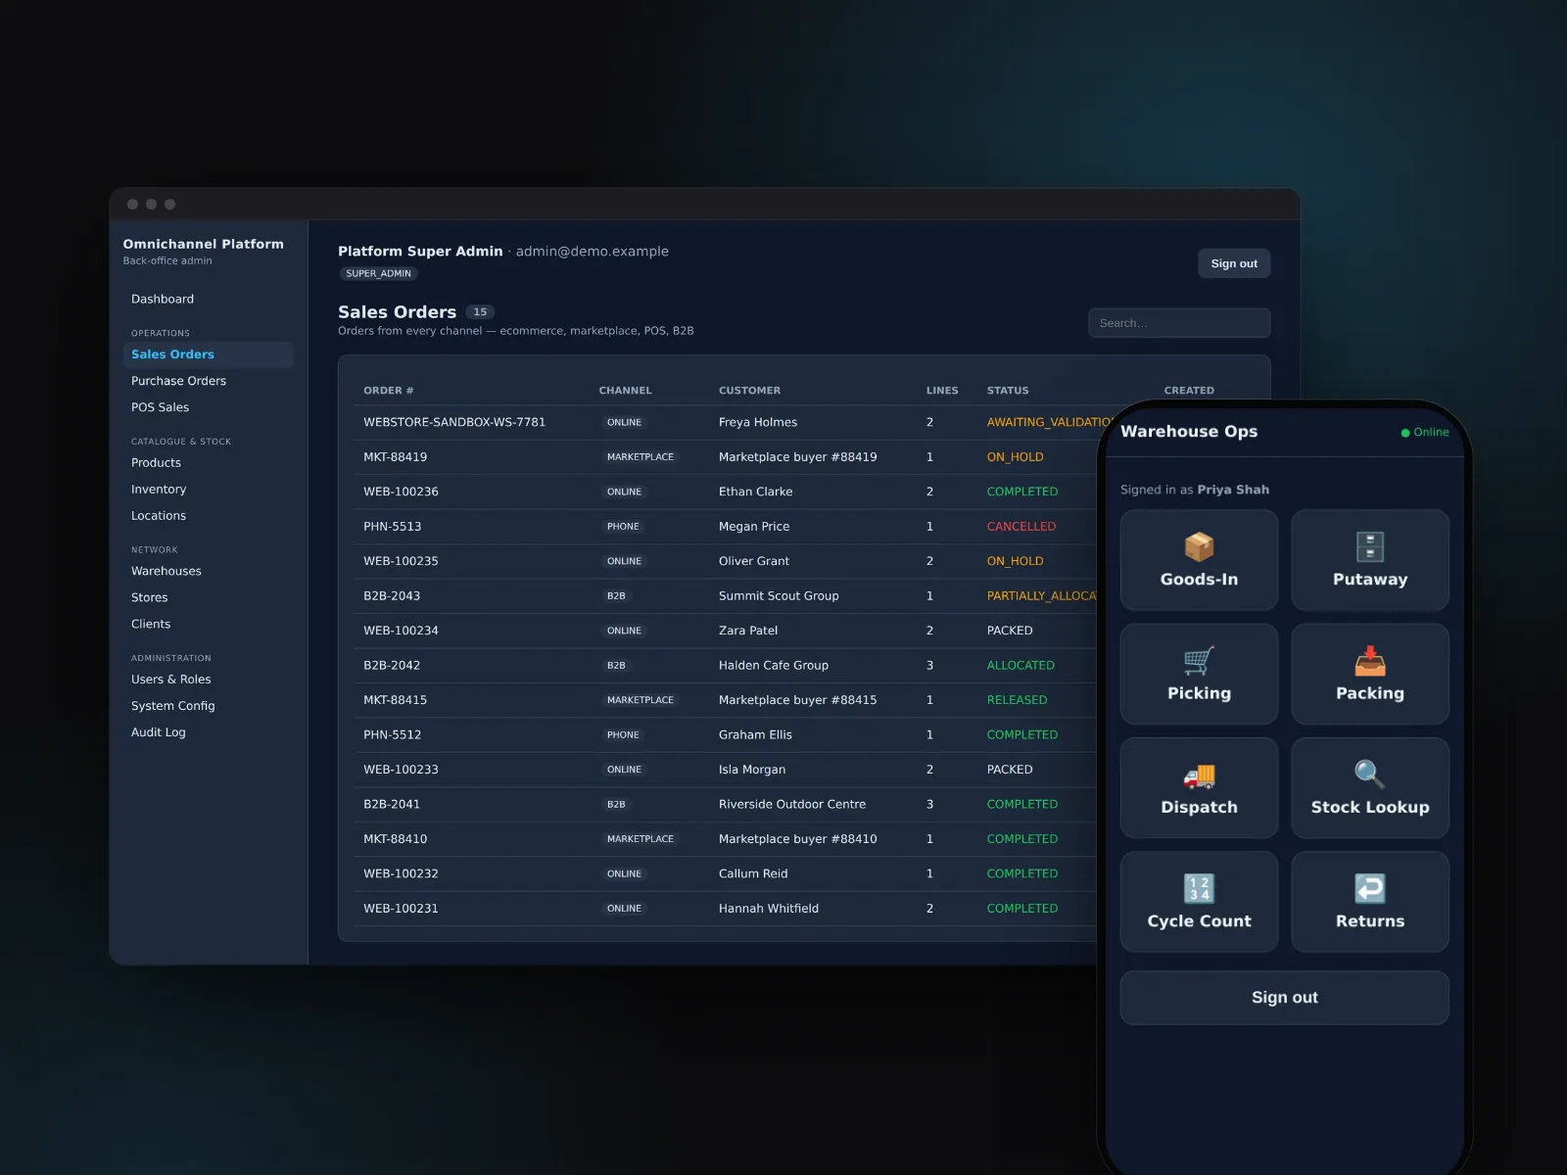Viewport: 1567px width, 1175px height.
Task: View the Audit Log
Action: [158, 732]
